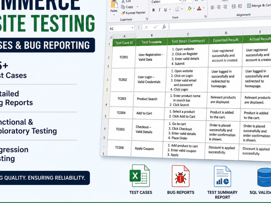Select cell TC004
Screen dimensions: 271x203
click(121, 113)
